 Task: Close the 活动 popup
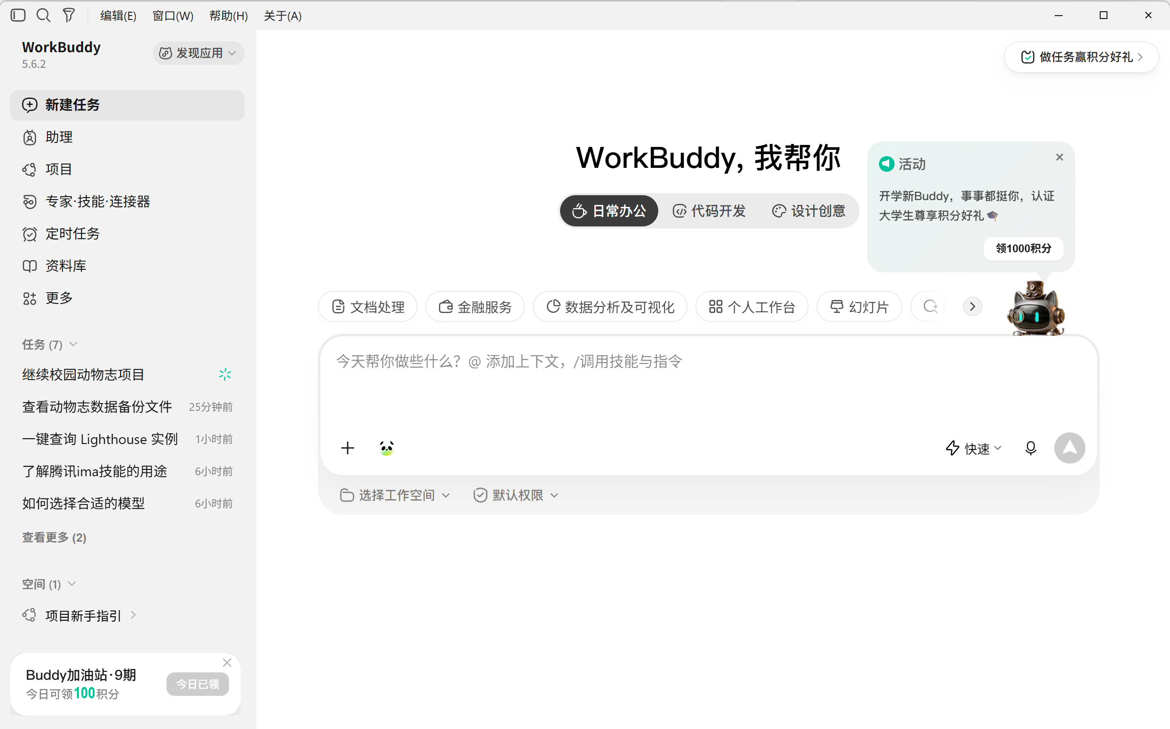click(x=1059, y=157)
